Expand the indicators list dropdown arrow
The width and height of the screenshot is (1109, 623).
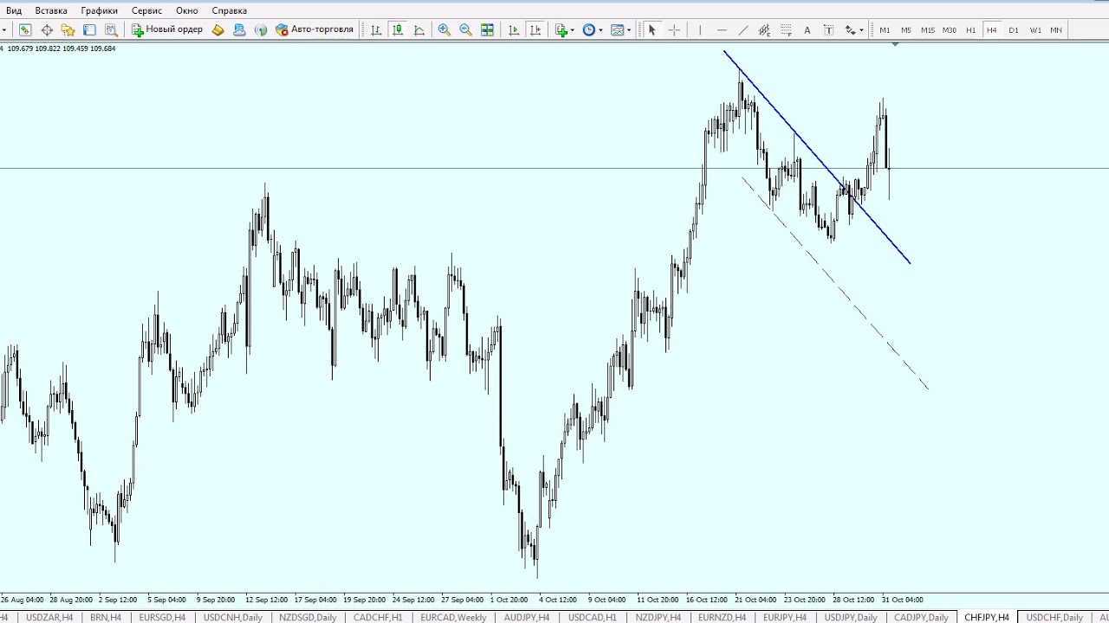coord(572,30)
